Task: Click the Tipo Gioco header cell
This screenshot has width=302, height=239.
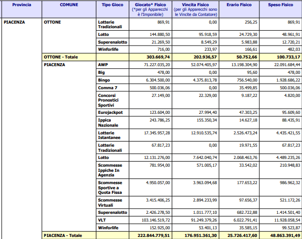Action: tap(112, 9)
